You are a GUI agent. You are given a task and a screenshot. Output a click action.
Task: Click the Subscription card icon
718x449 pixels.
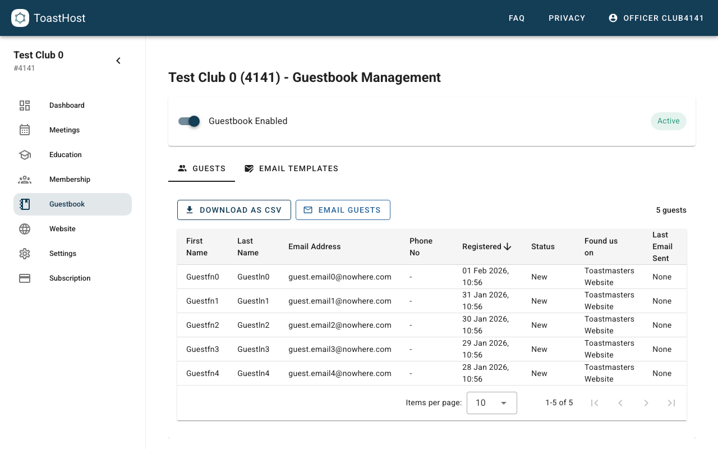click(x=25, y=278)
